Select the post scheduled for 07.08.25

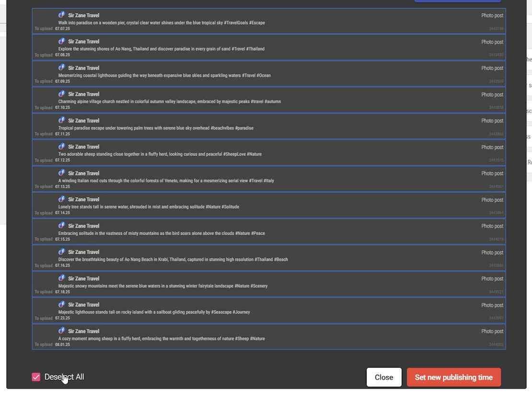[268, 47]
